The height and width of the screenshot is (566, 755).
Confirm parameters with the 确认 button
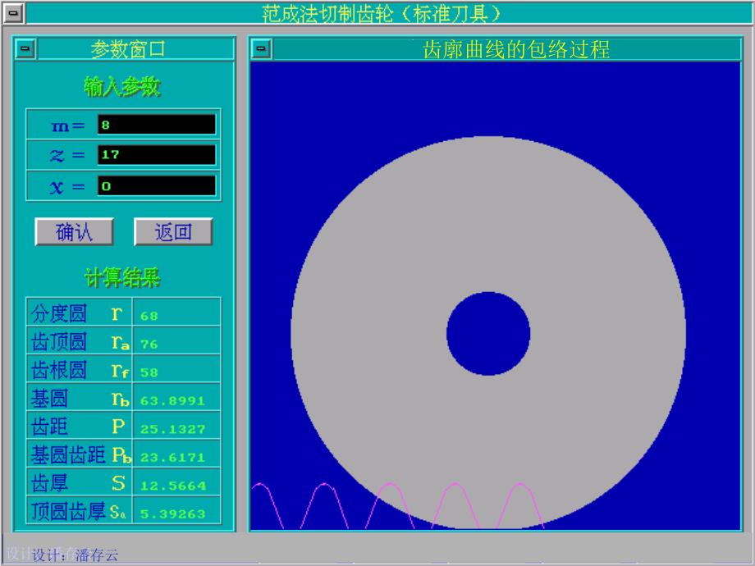[74, 232]
